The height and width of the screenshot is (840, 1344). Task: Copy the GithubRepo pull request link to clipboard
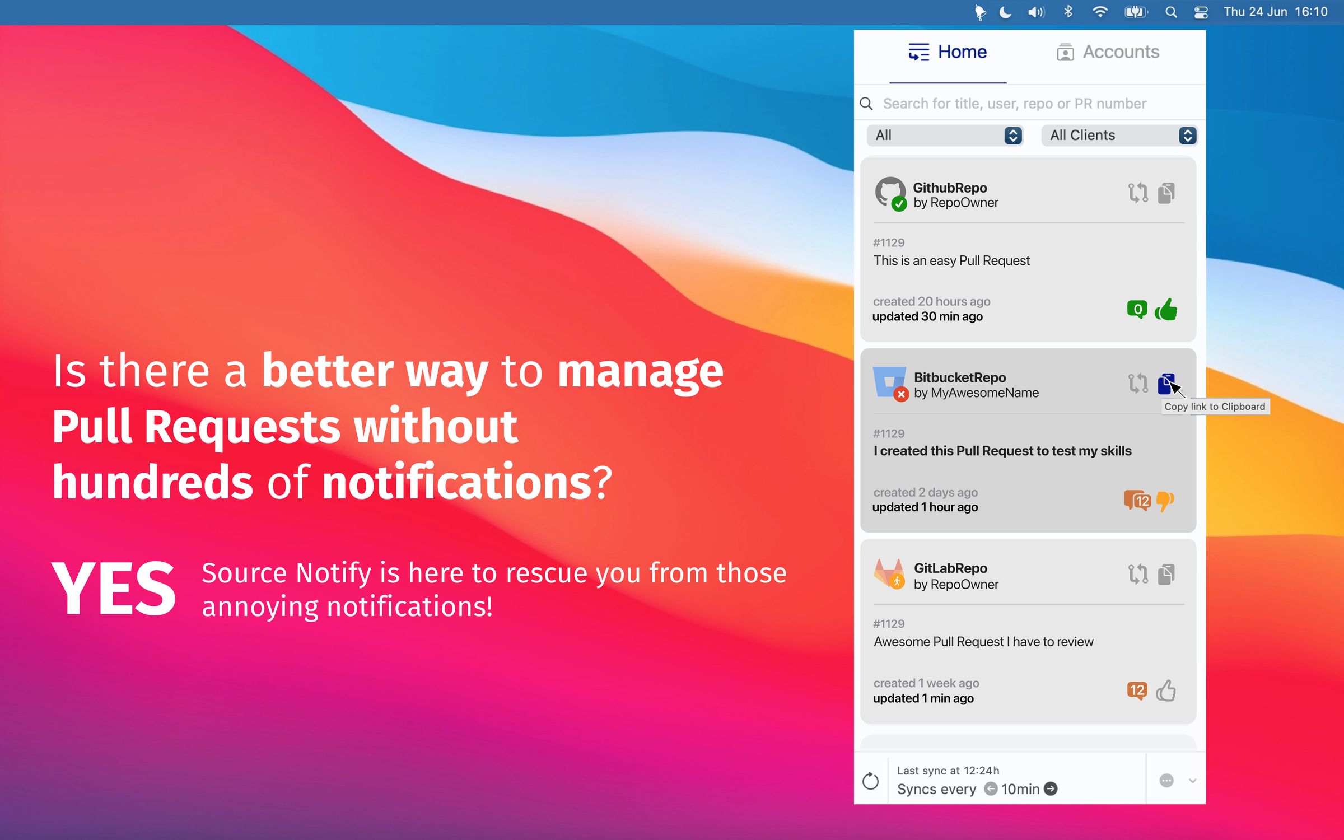coord(1166,193)
